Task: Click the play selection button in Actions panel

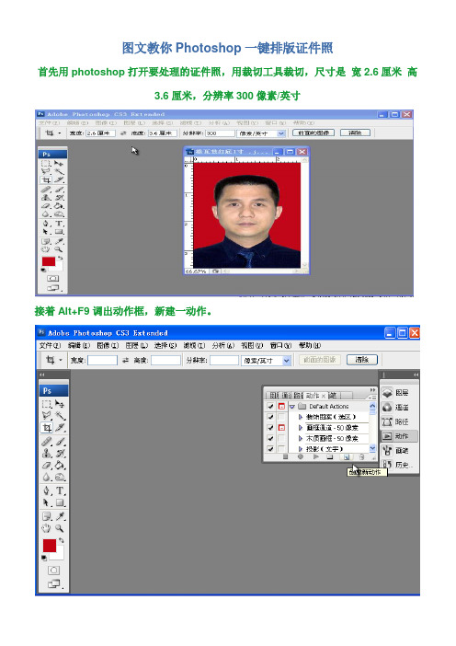Action: (316, 457)
